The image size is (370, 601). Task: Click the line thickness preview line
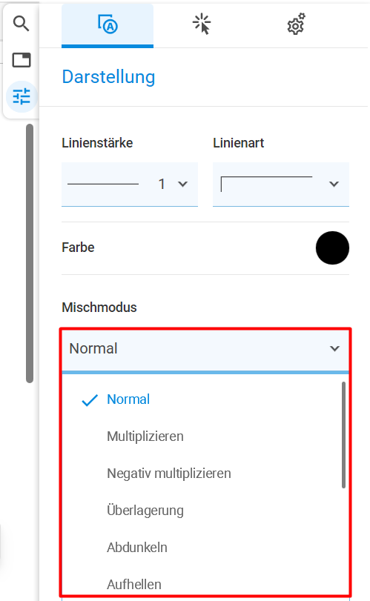coord(103,185)
